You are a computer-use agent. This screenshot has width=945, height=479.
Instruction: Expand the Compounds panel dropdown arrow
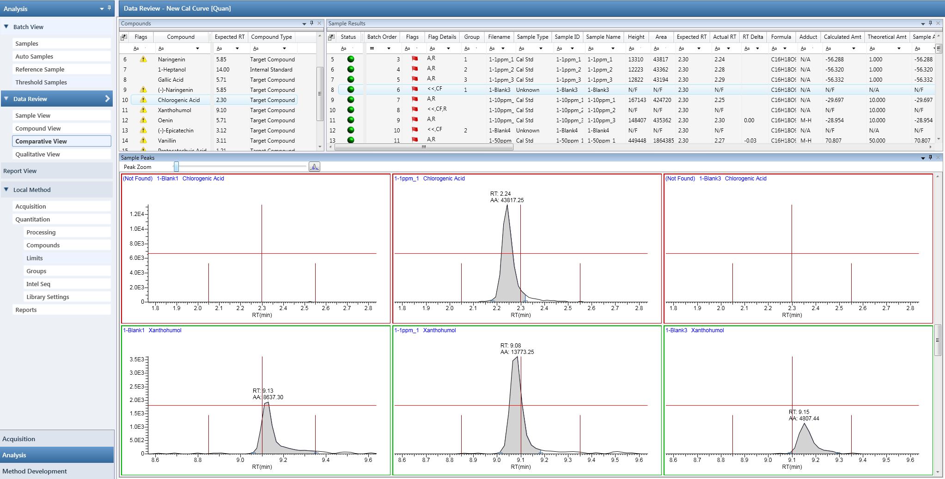click(304, 23)
